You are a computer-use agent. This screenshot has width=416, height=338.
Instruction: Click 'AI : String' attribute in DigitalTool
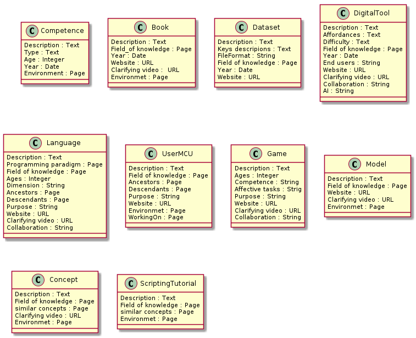coord(338,91)
